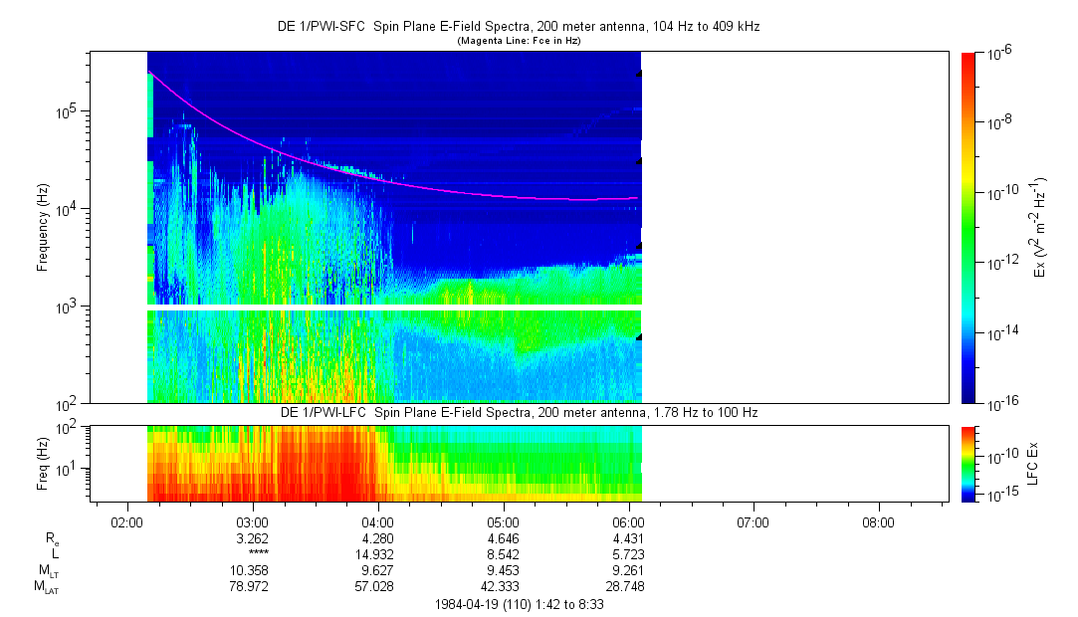Select the 06:00 time axis label
The width and height of the screenshot is (1078, 617).
click(x=627, y=522)
